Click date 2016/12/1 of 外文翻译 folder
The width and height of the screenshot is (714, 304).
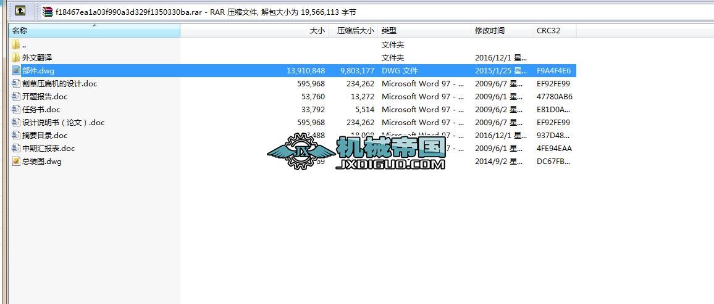[500, 58]
